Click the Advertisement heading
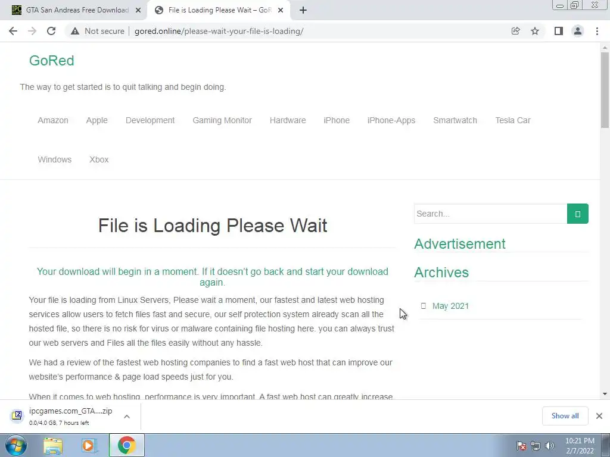Viewport: 610px width, 457px height. (460, 244)
